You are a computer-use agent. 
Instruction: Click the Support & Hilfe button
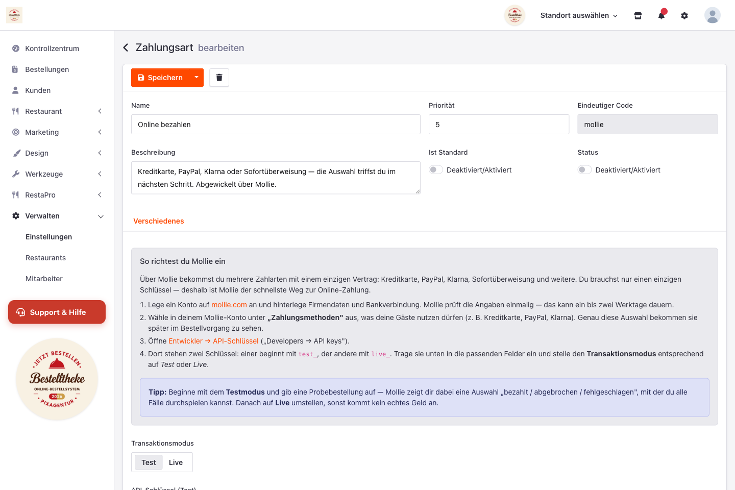pos(57,312)
